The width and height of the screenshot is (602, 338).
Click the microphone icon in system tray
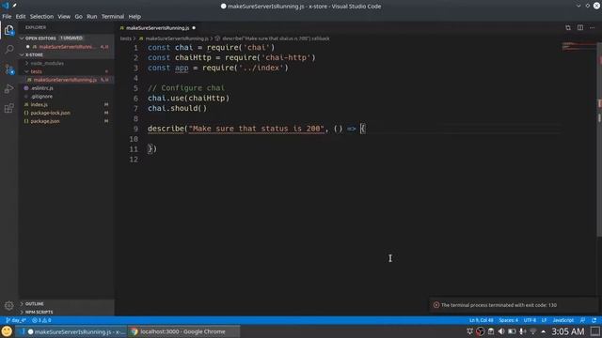click(x=522, y=331)
